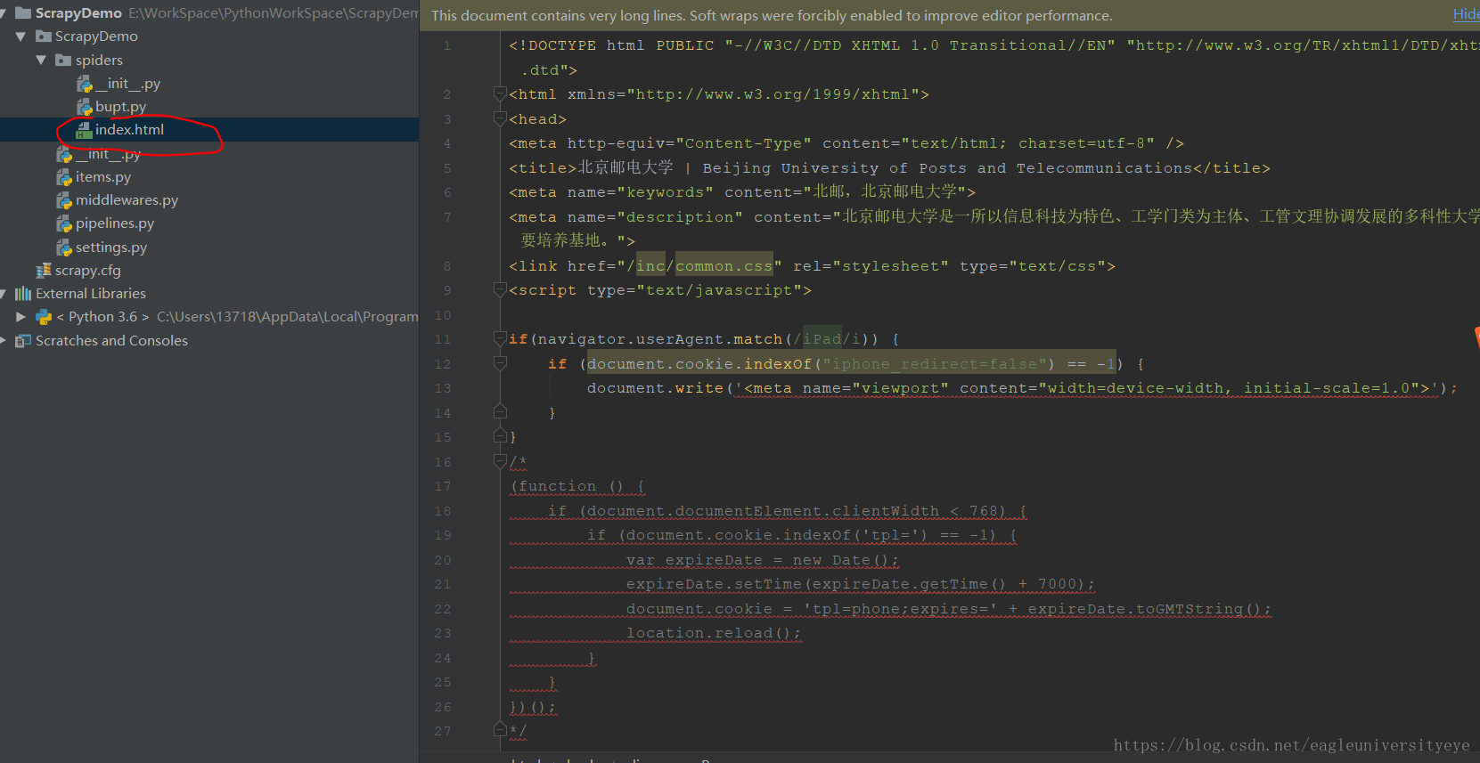Select the spiders folder icon
The image size is (1480, 763).
tap(63, 60)
